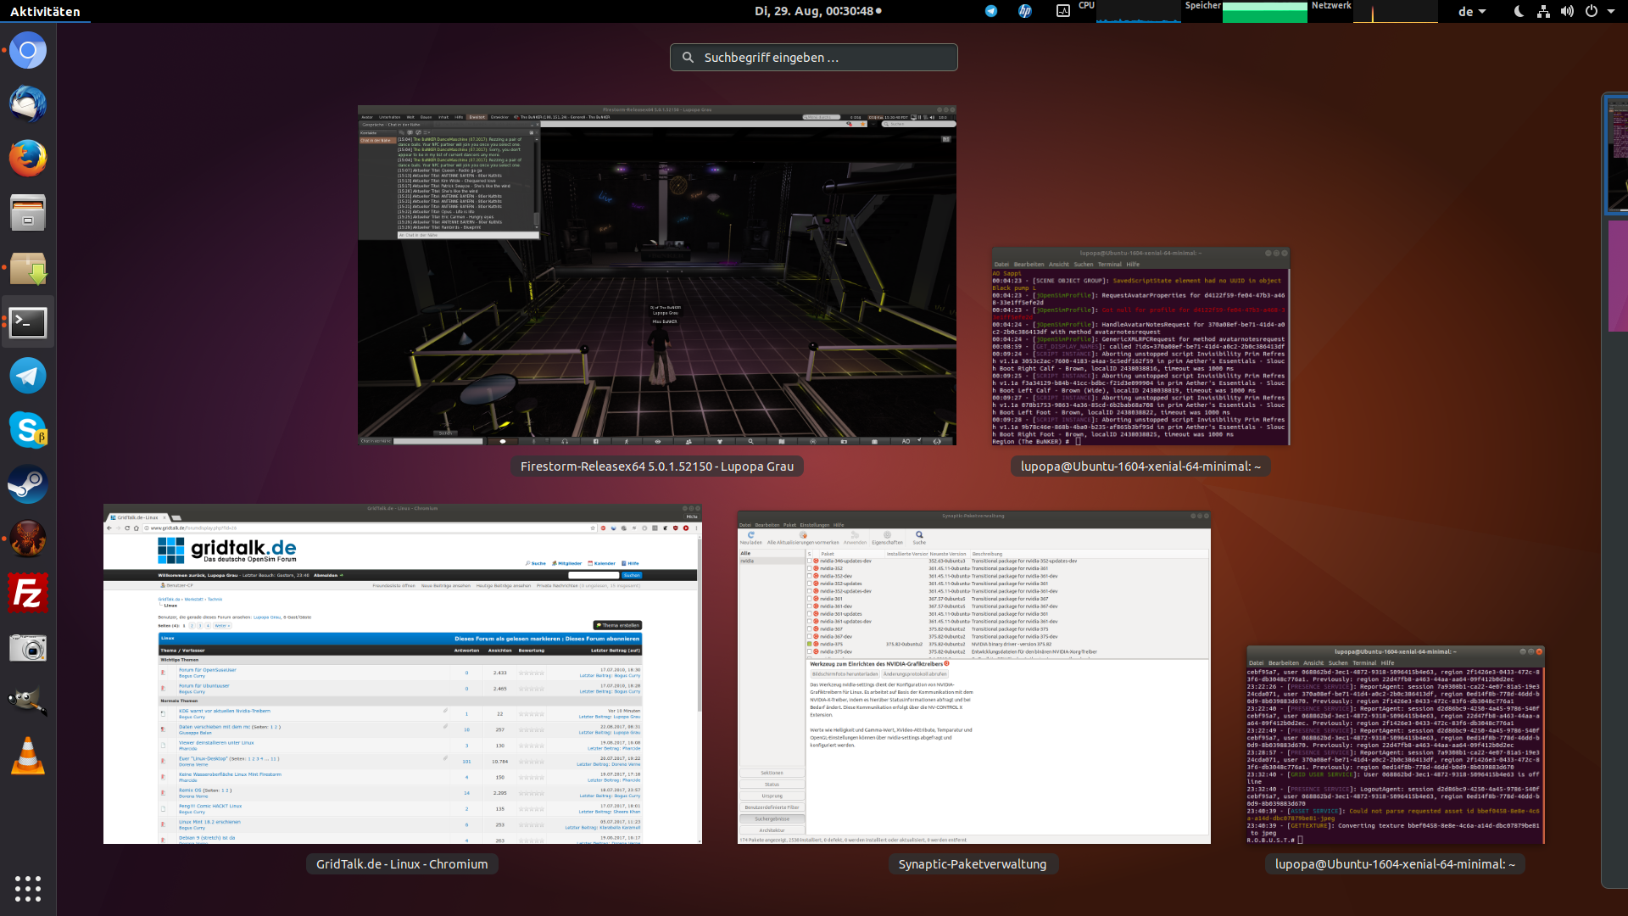Open Firefox from the dock
The width and height of the screenshot is (1628, 916).
(28, 159)
